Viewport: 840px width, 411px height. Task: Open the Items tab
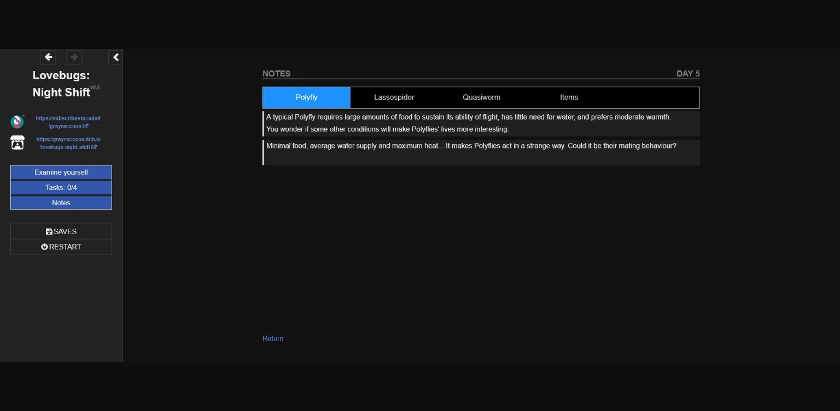[569, 97]
